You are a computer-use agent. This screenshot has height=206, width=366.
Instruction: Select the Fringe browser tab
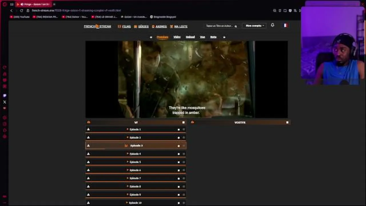point(33,4)
